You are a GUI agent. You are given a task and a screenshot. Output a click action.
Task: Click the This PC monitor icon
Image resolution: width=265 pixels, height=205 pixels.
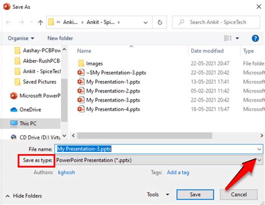click(14, 123)
